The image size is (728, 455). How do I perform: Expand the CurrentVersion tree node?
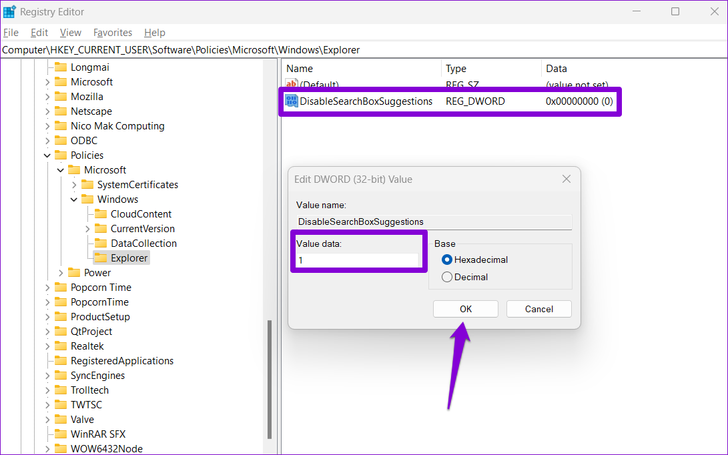pos(87,229)
